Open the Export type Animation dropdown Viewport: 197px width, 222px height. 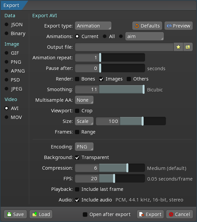(93, 26)
